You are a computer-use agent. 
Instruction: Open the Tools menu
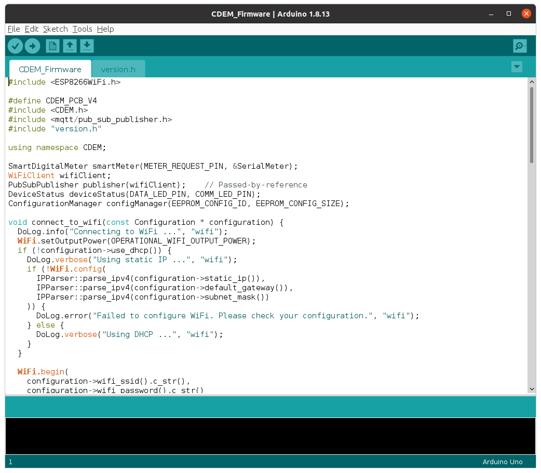click(83, 29)
